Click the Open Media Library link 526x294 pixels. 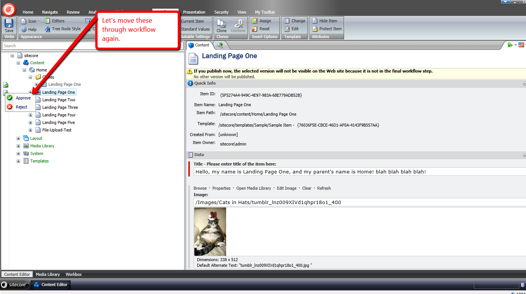tap(253, 188)
